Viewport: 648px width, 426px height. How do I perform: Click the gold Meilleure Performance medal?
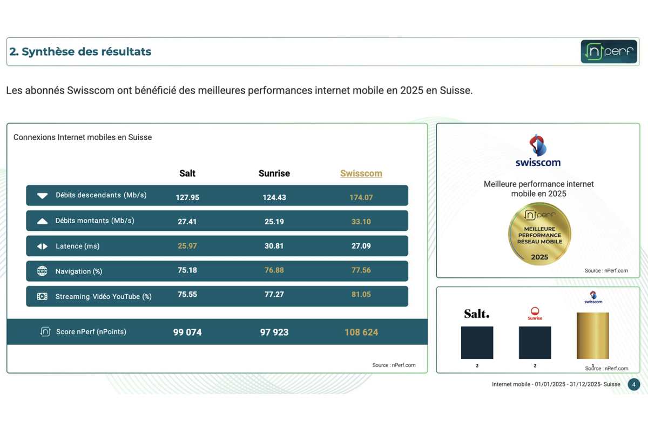[x=539, y=234]
